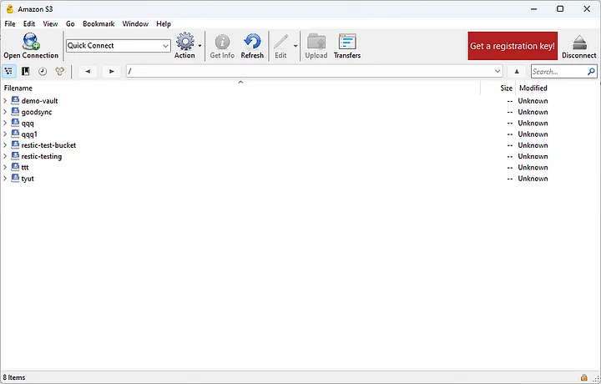The height and width of the screenshot is (384, 601).
Task: Open the Action dropdown arrow
Action: pyautogui.click(x=199, y=46)
